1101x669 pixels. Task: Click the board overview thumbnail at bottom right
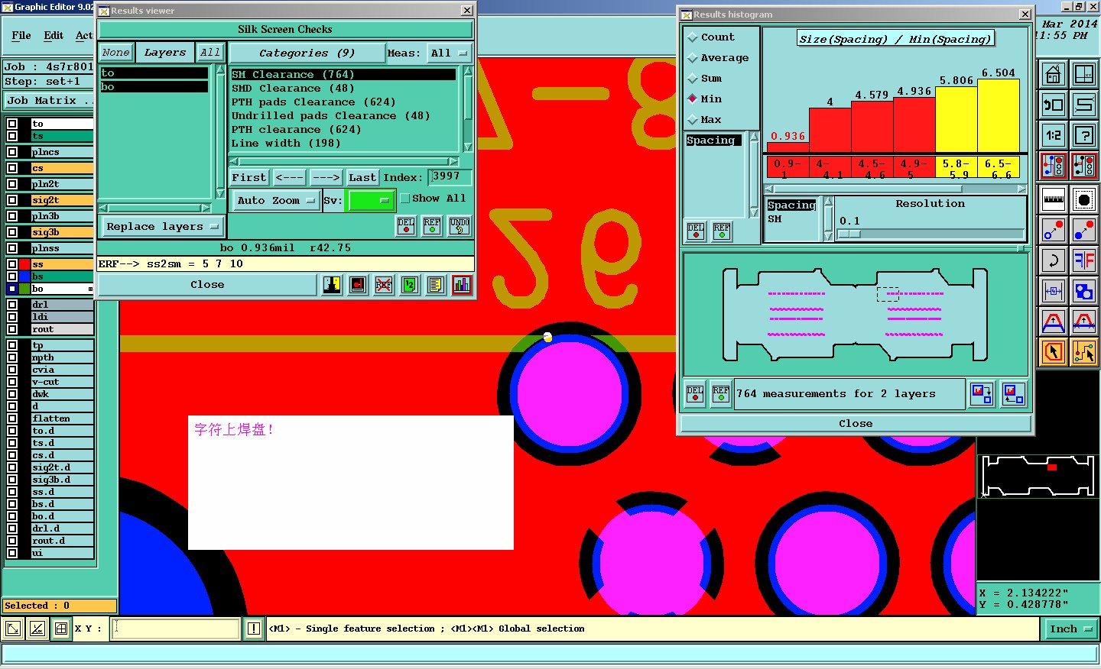point(1038,476)
